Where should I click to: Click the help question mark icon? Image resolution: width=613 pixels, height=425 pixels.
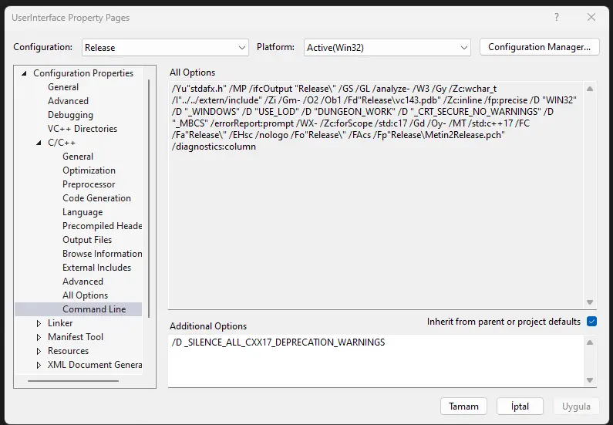(x=557, y=17)
